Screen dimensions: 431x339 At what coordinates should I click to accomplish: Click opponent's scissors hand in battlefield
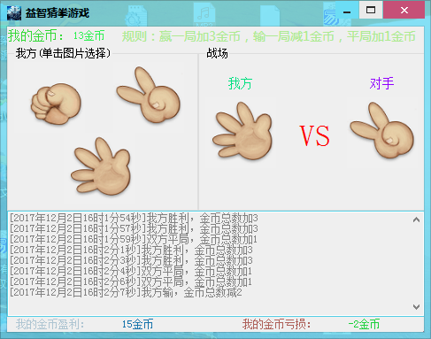point(382,130)
